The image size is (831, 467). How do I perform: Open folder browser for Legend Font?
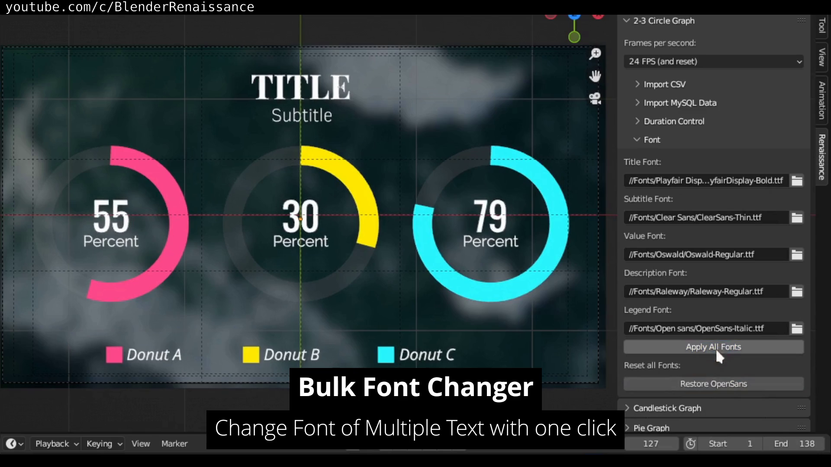pos(797,329)
